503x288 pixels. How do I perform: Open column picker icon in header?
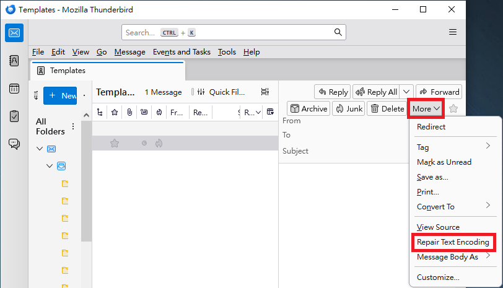tap(271, 111)
